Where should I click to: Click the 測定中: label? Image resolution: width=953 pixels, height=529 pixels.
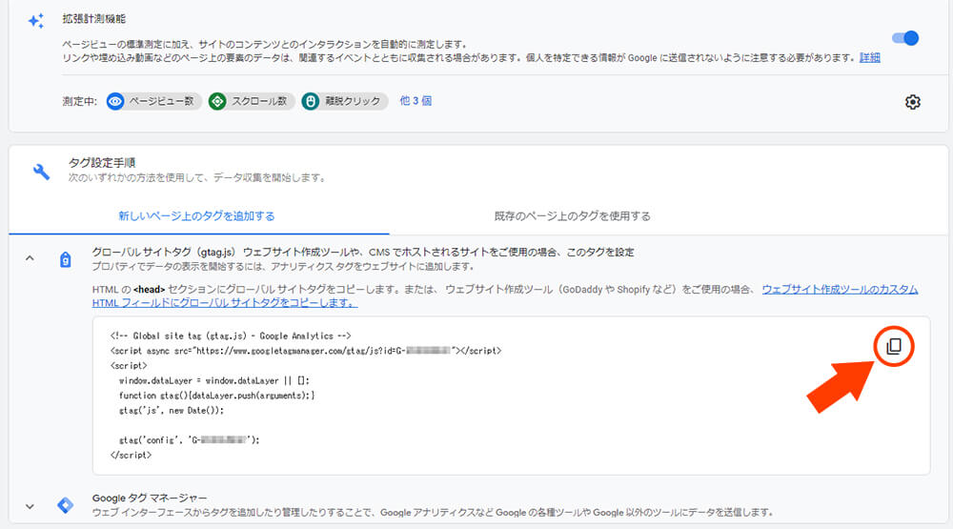pos(80,101)
